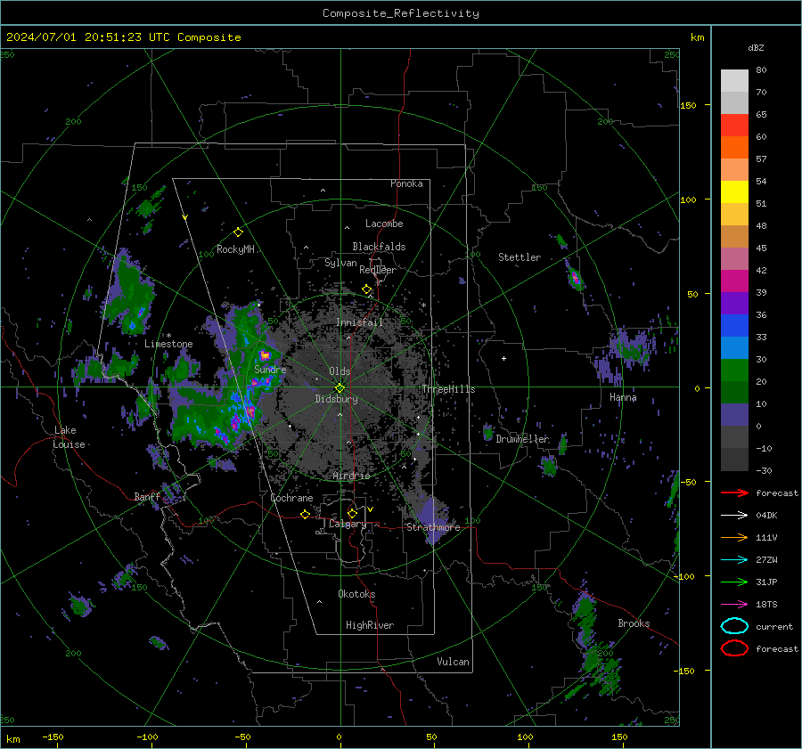Image resolution: width=802 pixels, height=749 pixels.
Task: Click the ThreeHills town label
Action: pos(448,389)
